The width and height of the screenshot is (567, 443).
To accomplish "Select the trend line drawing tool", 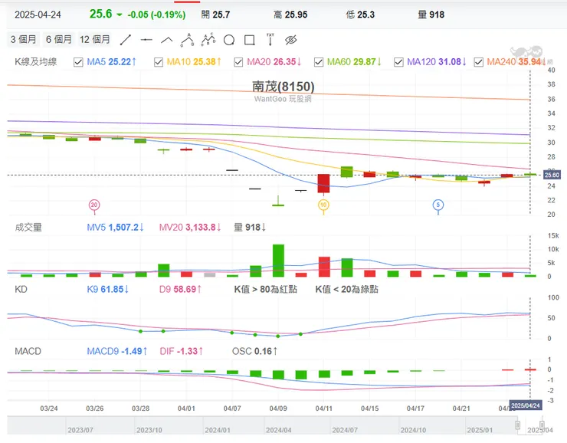I will 126,40.
